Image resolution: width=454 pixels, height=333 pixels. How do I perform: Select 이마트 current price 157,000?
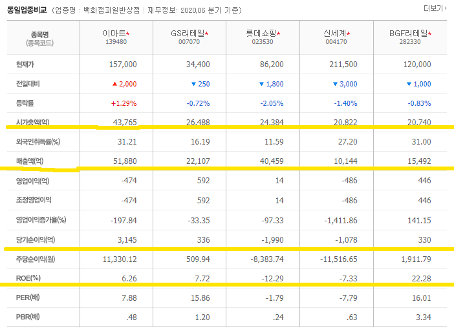(123, 65)
